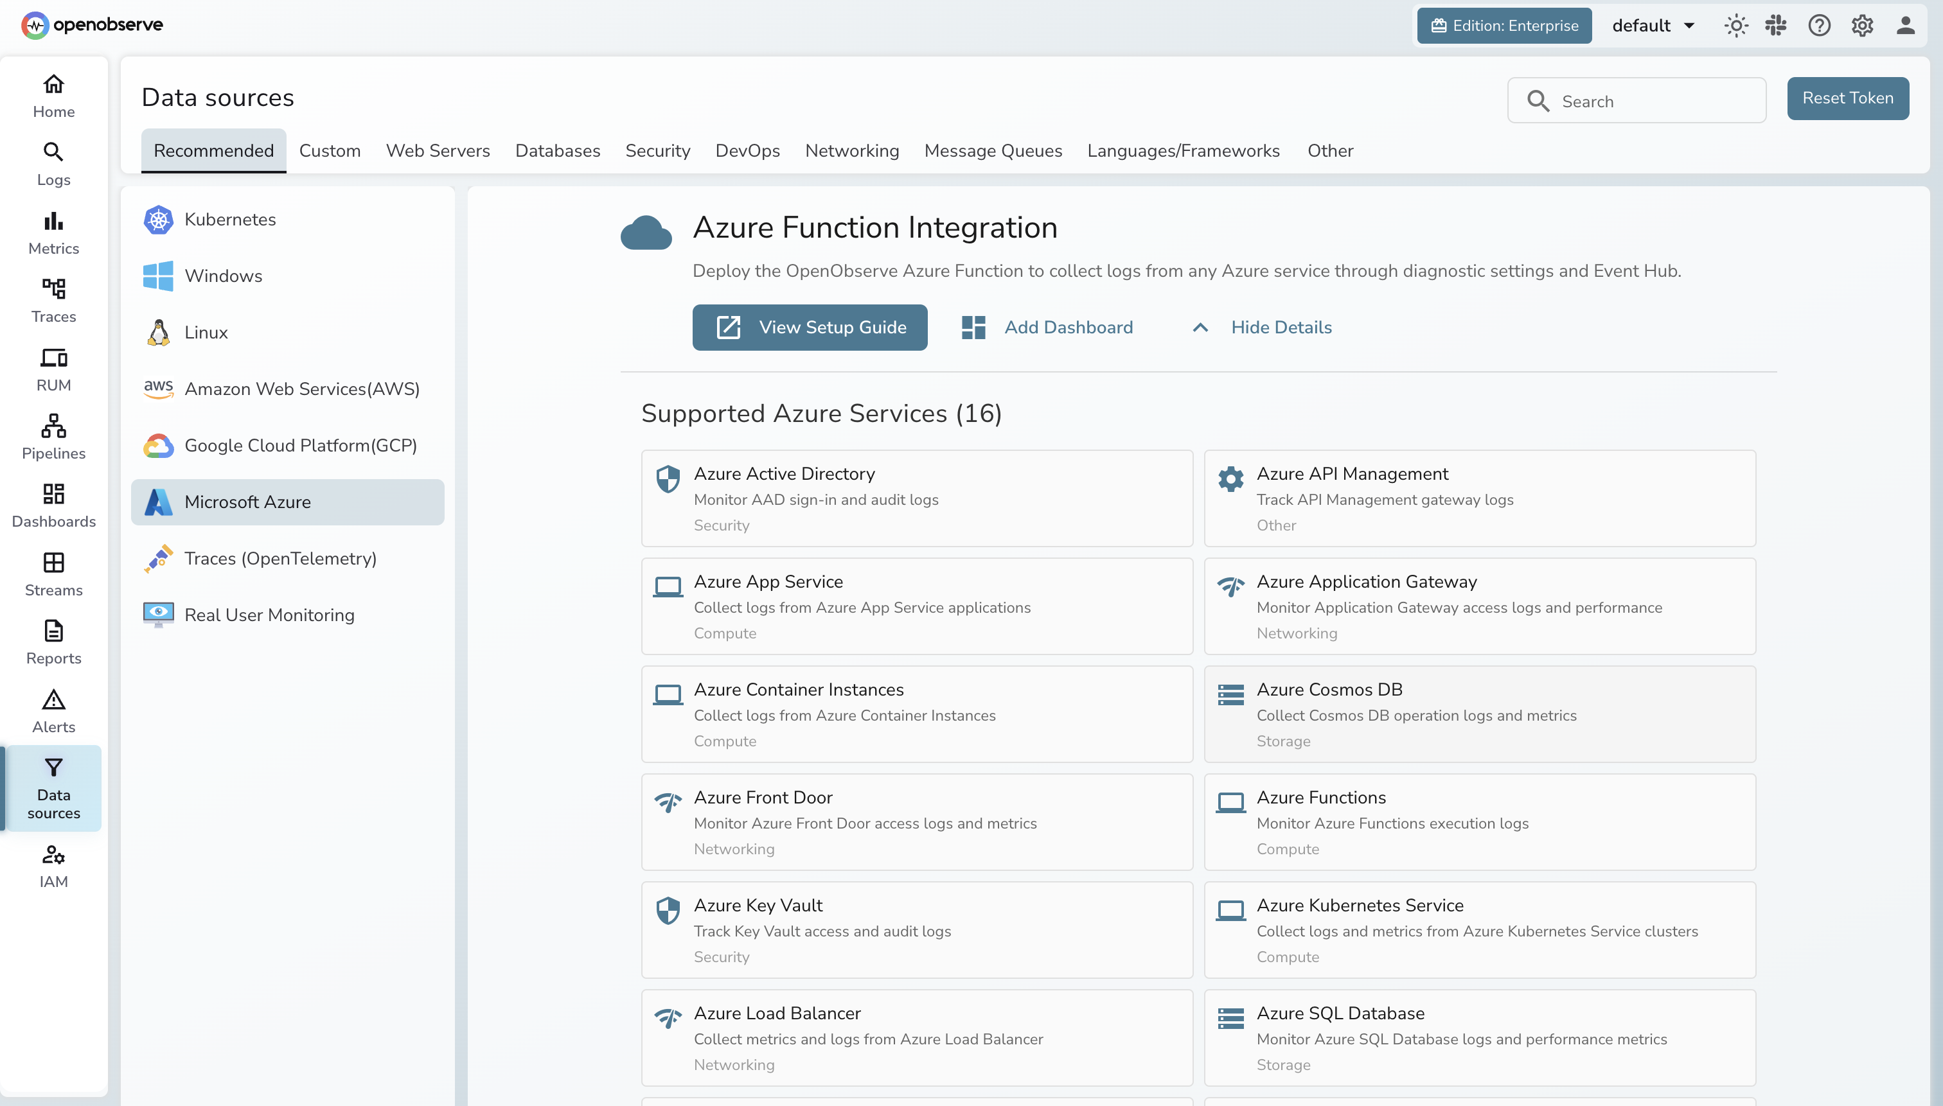1943x1106 pixels.
Task: Click inside the Search input field
Action: click(x=1638, y=100)
